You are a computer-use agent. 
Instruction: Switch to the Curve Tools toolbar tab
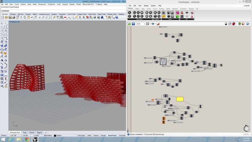tap(71, 14)
